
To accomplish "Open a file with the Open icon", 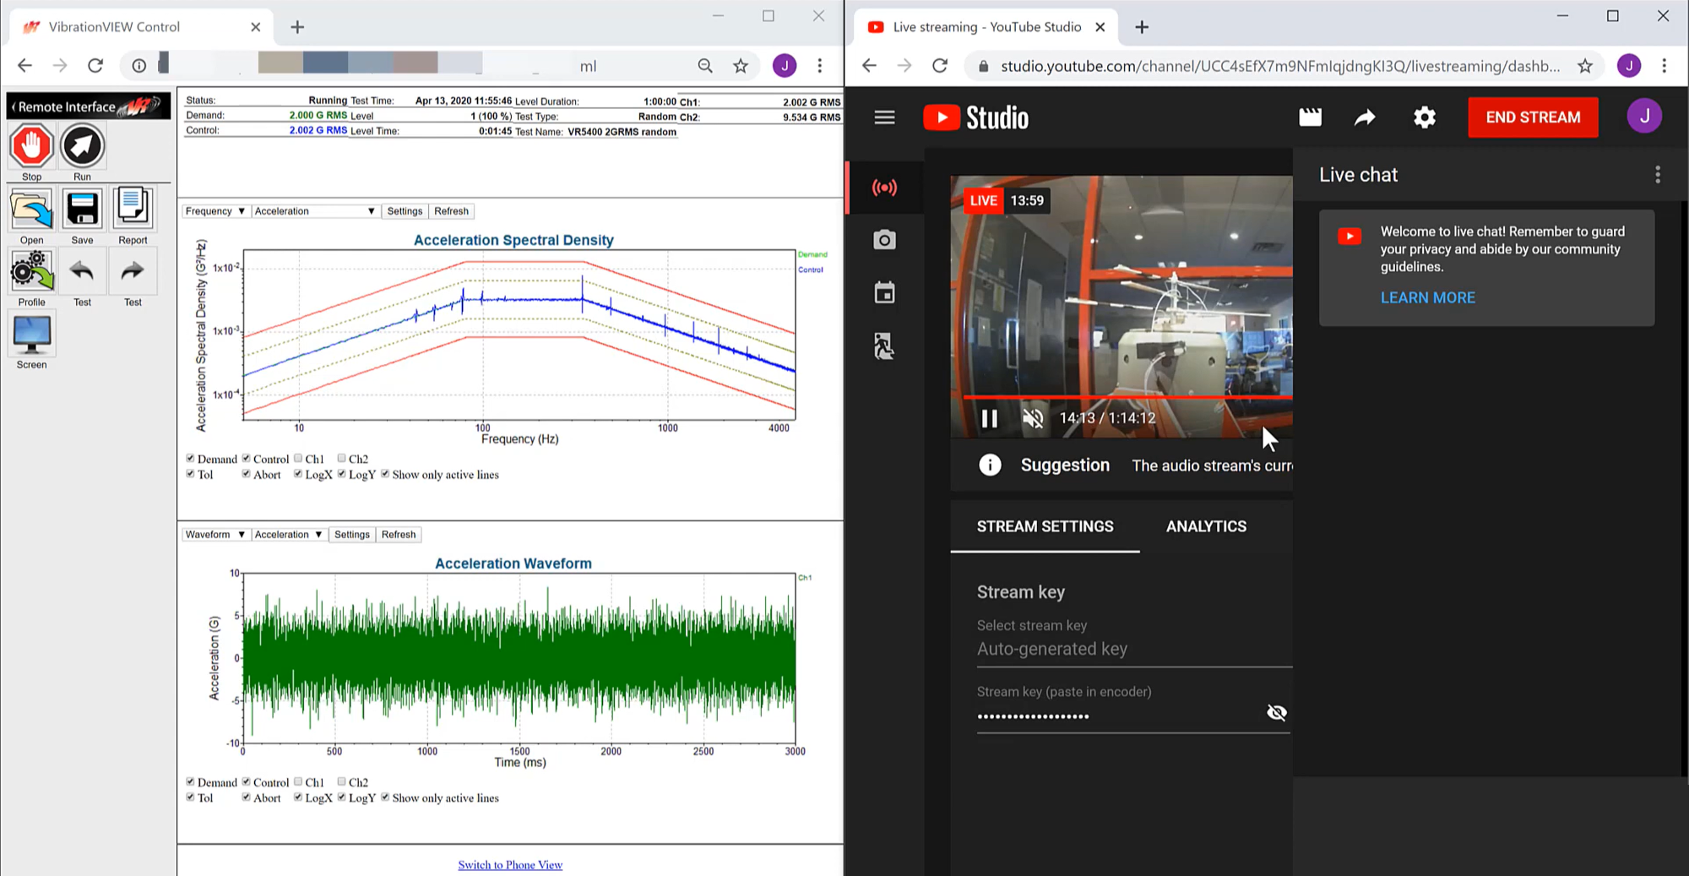I will [31, 209].
